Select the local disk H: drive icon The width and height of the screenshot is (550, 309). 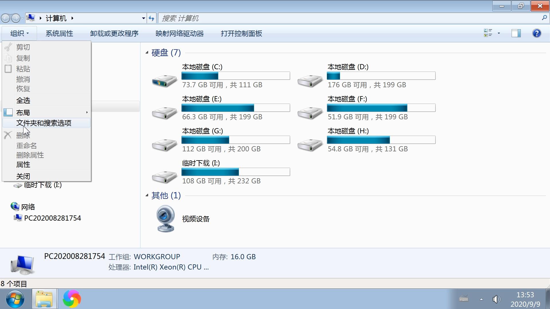click(x=310, y=145)
